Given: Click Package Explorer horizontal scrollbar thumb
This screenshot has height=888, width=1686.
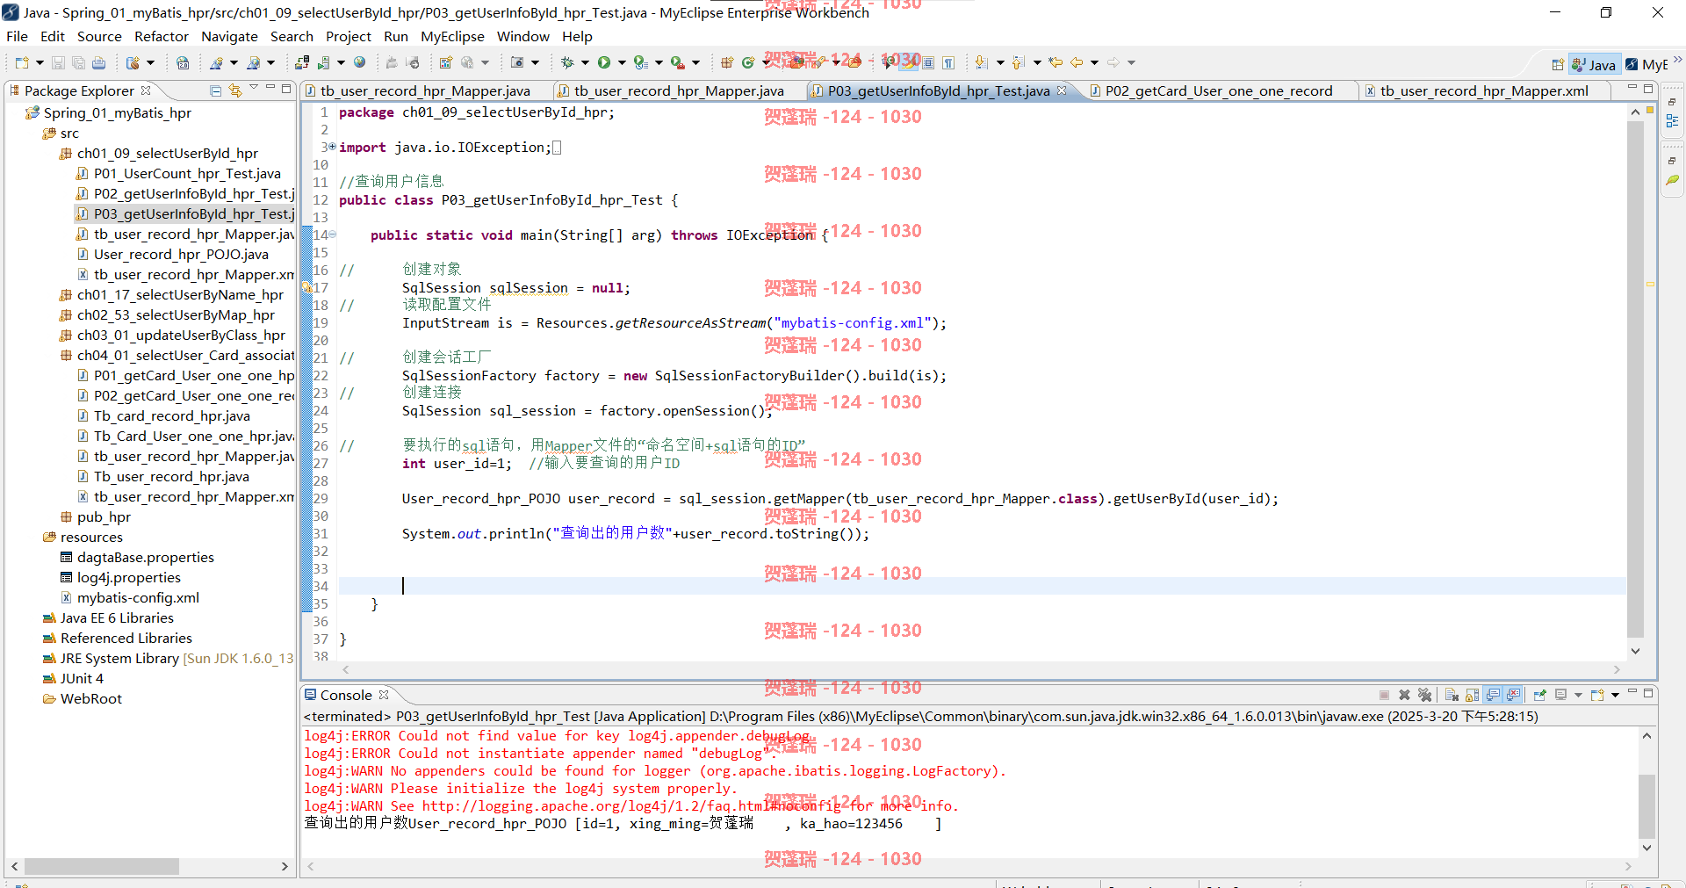Looking at the screenshot, I should click(101, 866).
